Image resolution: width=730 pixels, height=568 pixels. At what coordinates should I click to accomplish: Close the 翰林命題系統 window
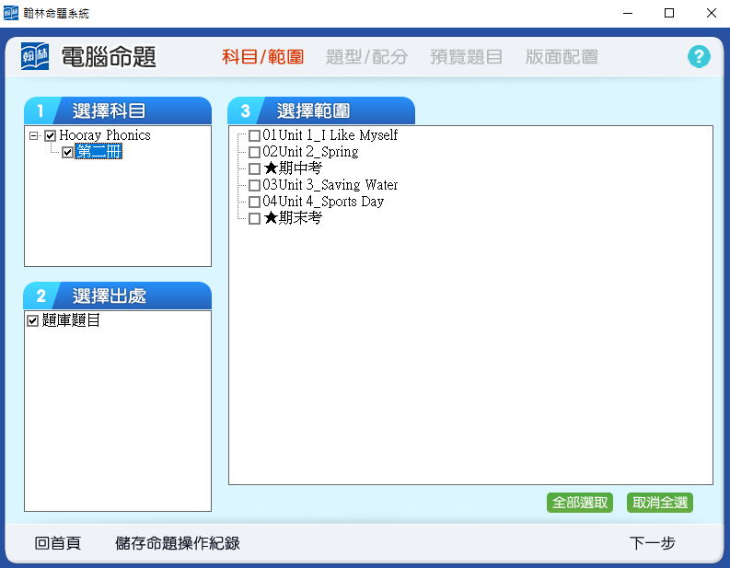tap(711, 13)
